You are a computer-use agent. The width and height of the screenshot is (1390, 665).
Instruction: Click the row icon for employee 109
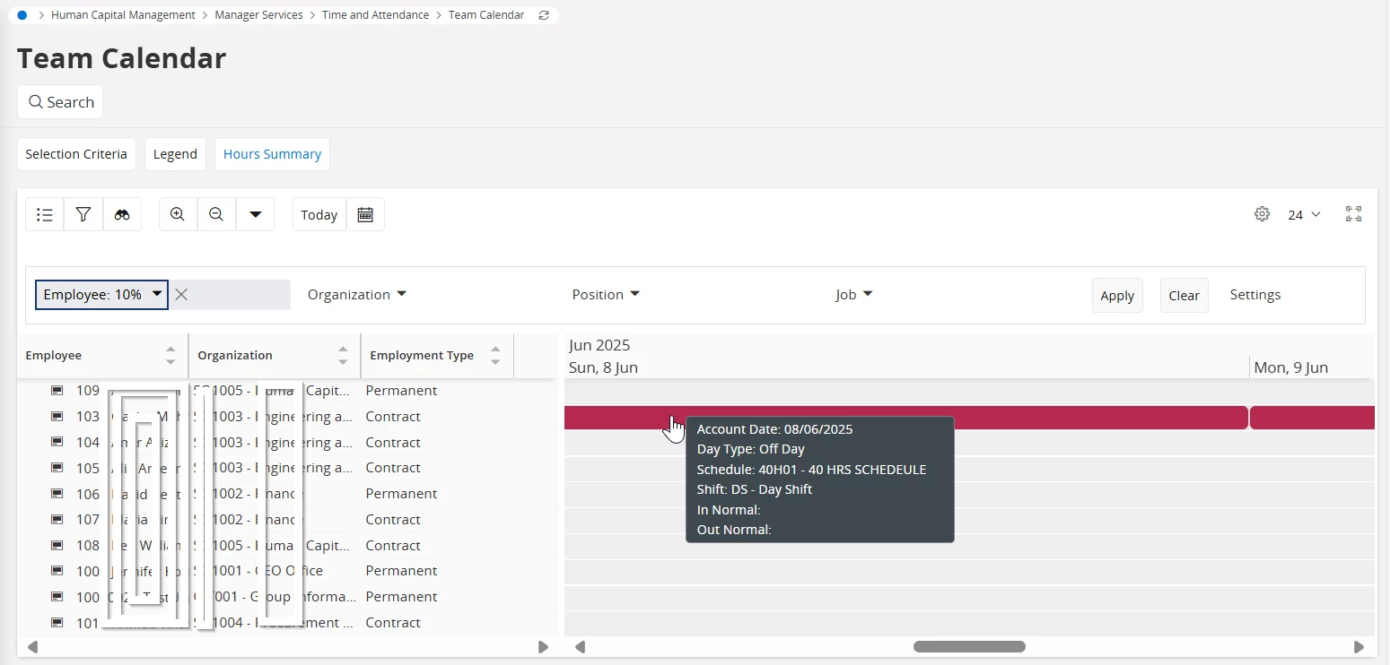57,391
